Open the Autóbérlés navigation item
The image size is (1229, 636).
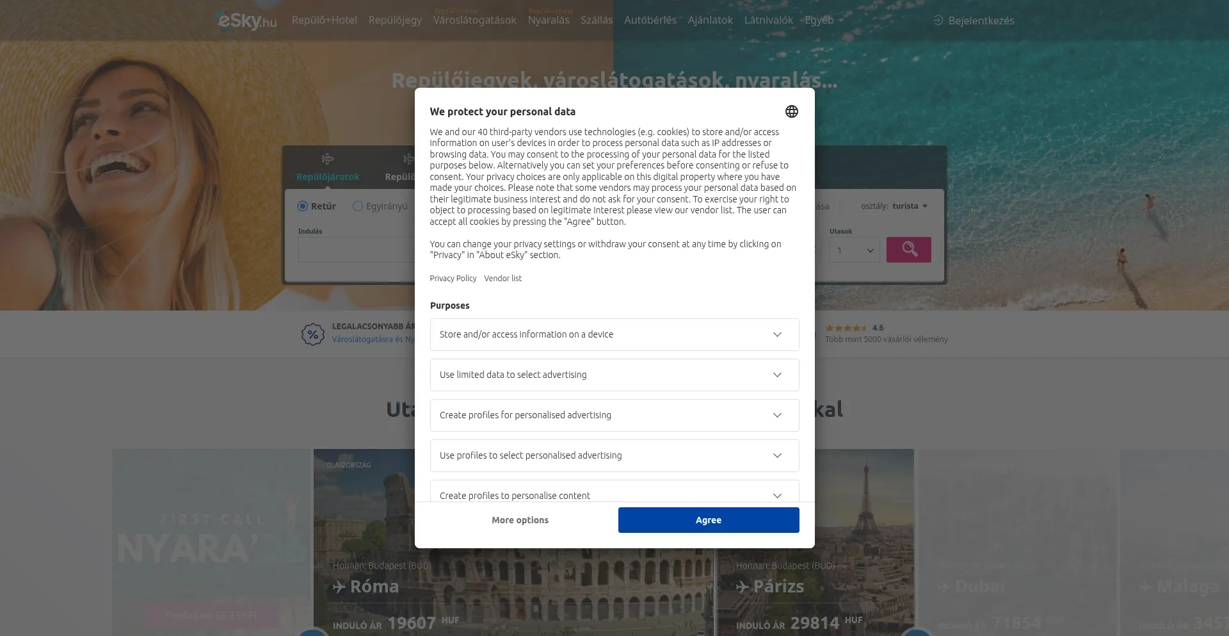pyautogui.click(x=650, y=20)
